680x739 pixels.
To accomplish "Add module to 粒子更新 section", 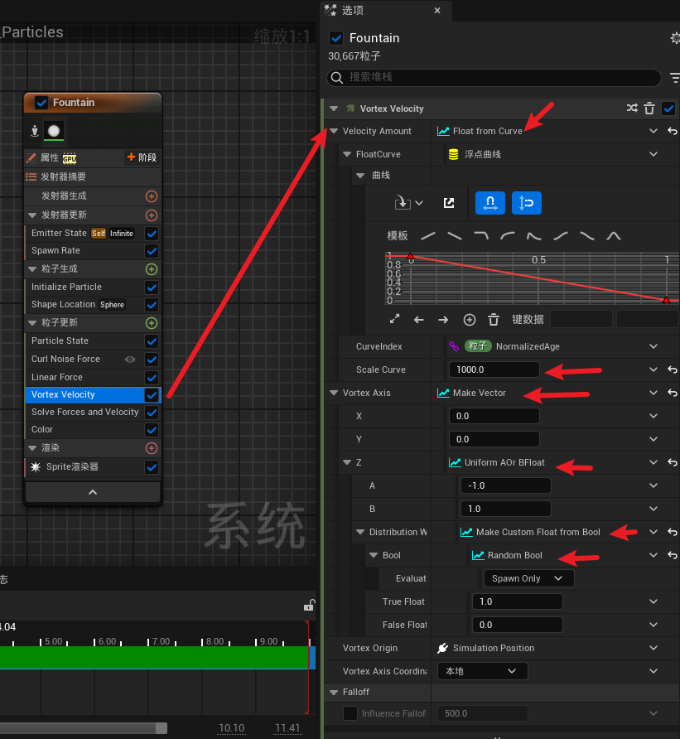I will click(152, 323).
